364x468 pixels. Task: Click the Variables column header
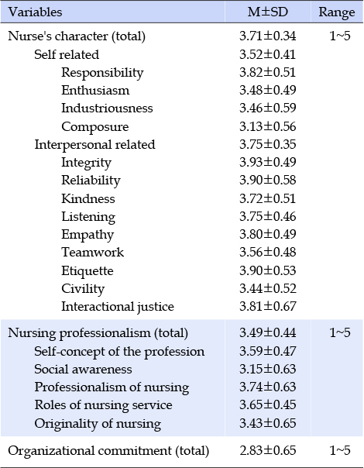35,12
